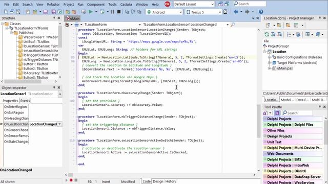Open the LocationSensor1 component selector dropdown
328x184 pixels.
coord(60,94)
